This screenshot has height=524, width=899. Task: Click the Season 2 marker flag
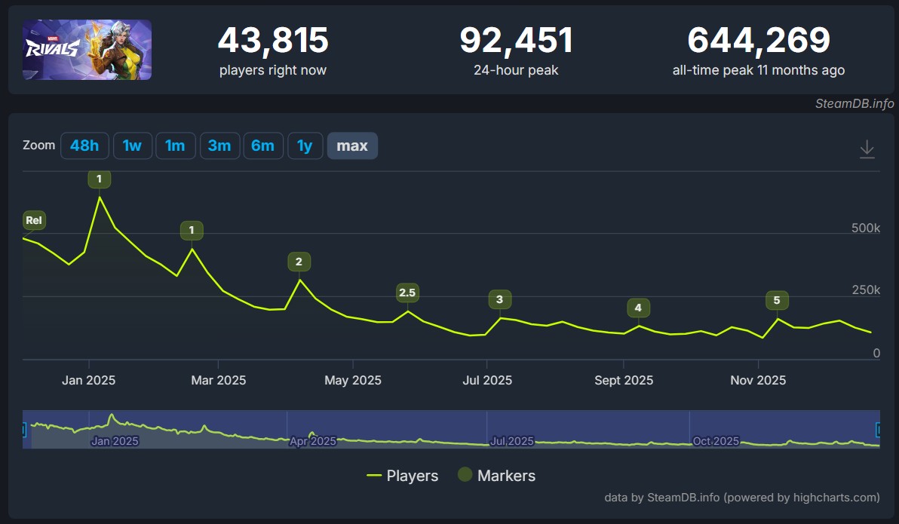(298, 262)
